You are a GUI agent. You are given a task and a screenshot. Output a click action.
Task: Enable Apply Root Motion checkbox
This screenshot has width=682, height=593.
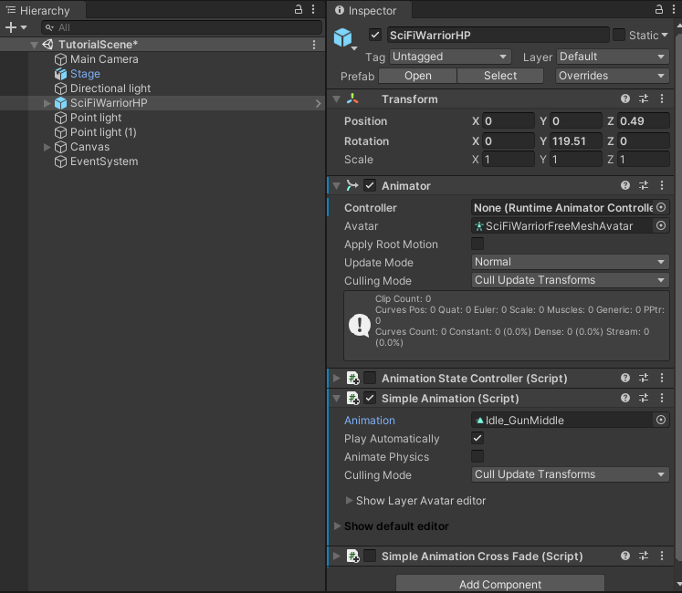(x=477, y=244)
